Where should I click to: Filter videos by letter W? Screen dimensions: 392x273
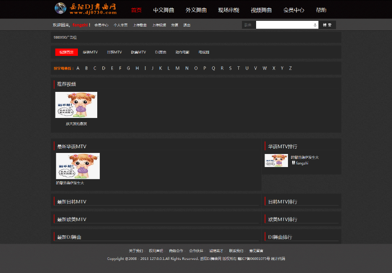(x=264, y=68)
